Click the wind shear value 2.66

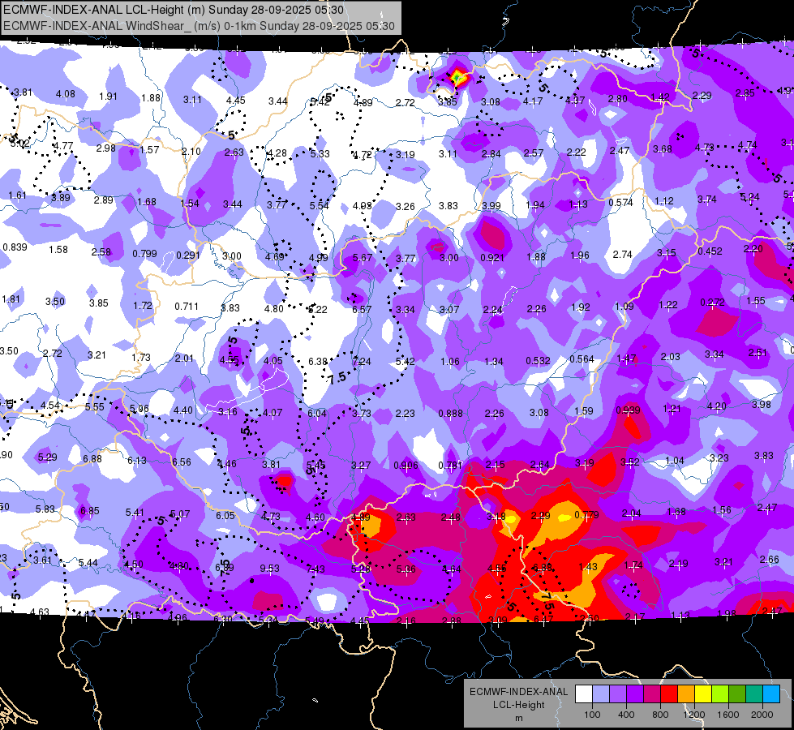tap(769, 560)
